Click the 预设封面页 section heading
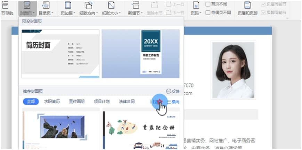Viewport: 302px width, 150px height. tap(32, 21)
